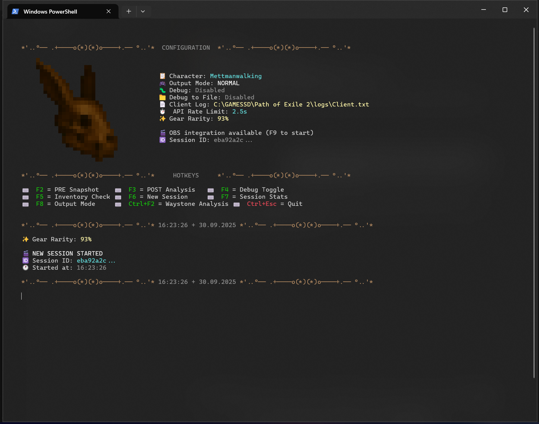Maximize the PowerShell window
539x424 pixels.
[x=505, y=10]
